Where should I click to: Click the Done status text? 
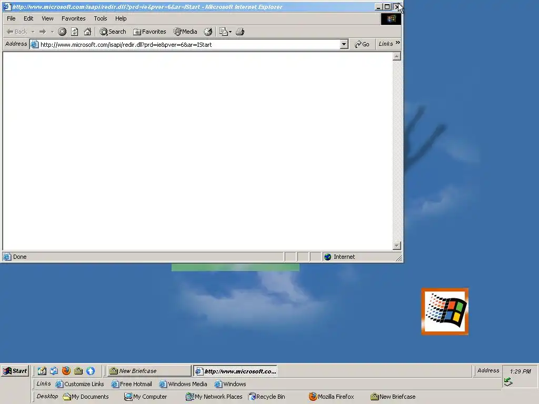(x=19, y=257)
